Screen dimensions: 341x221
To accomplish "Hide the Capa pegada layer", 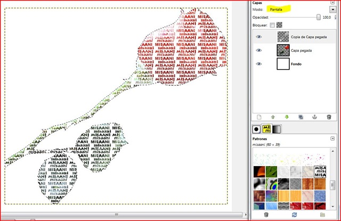I will tap(258, 50).
